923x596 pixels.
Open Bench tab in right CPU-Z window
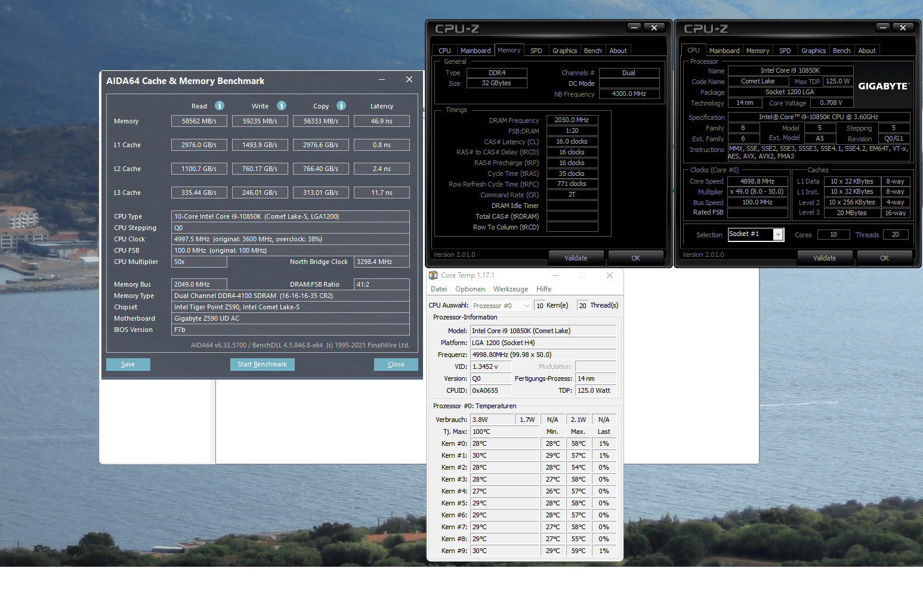(841, 51)
